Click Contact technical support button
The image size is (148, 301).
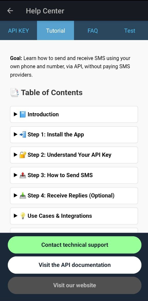pos(75,245)
